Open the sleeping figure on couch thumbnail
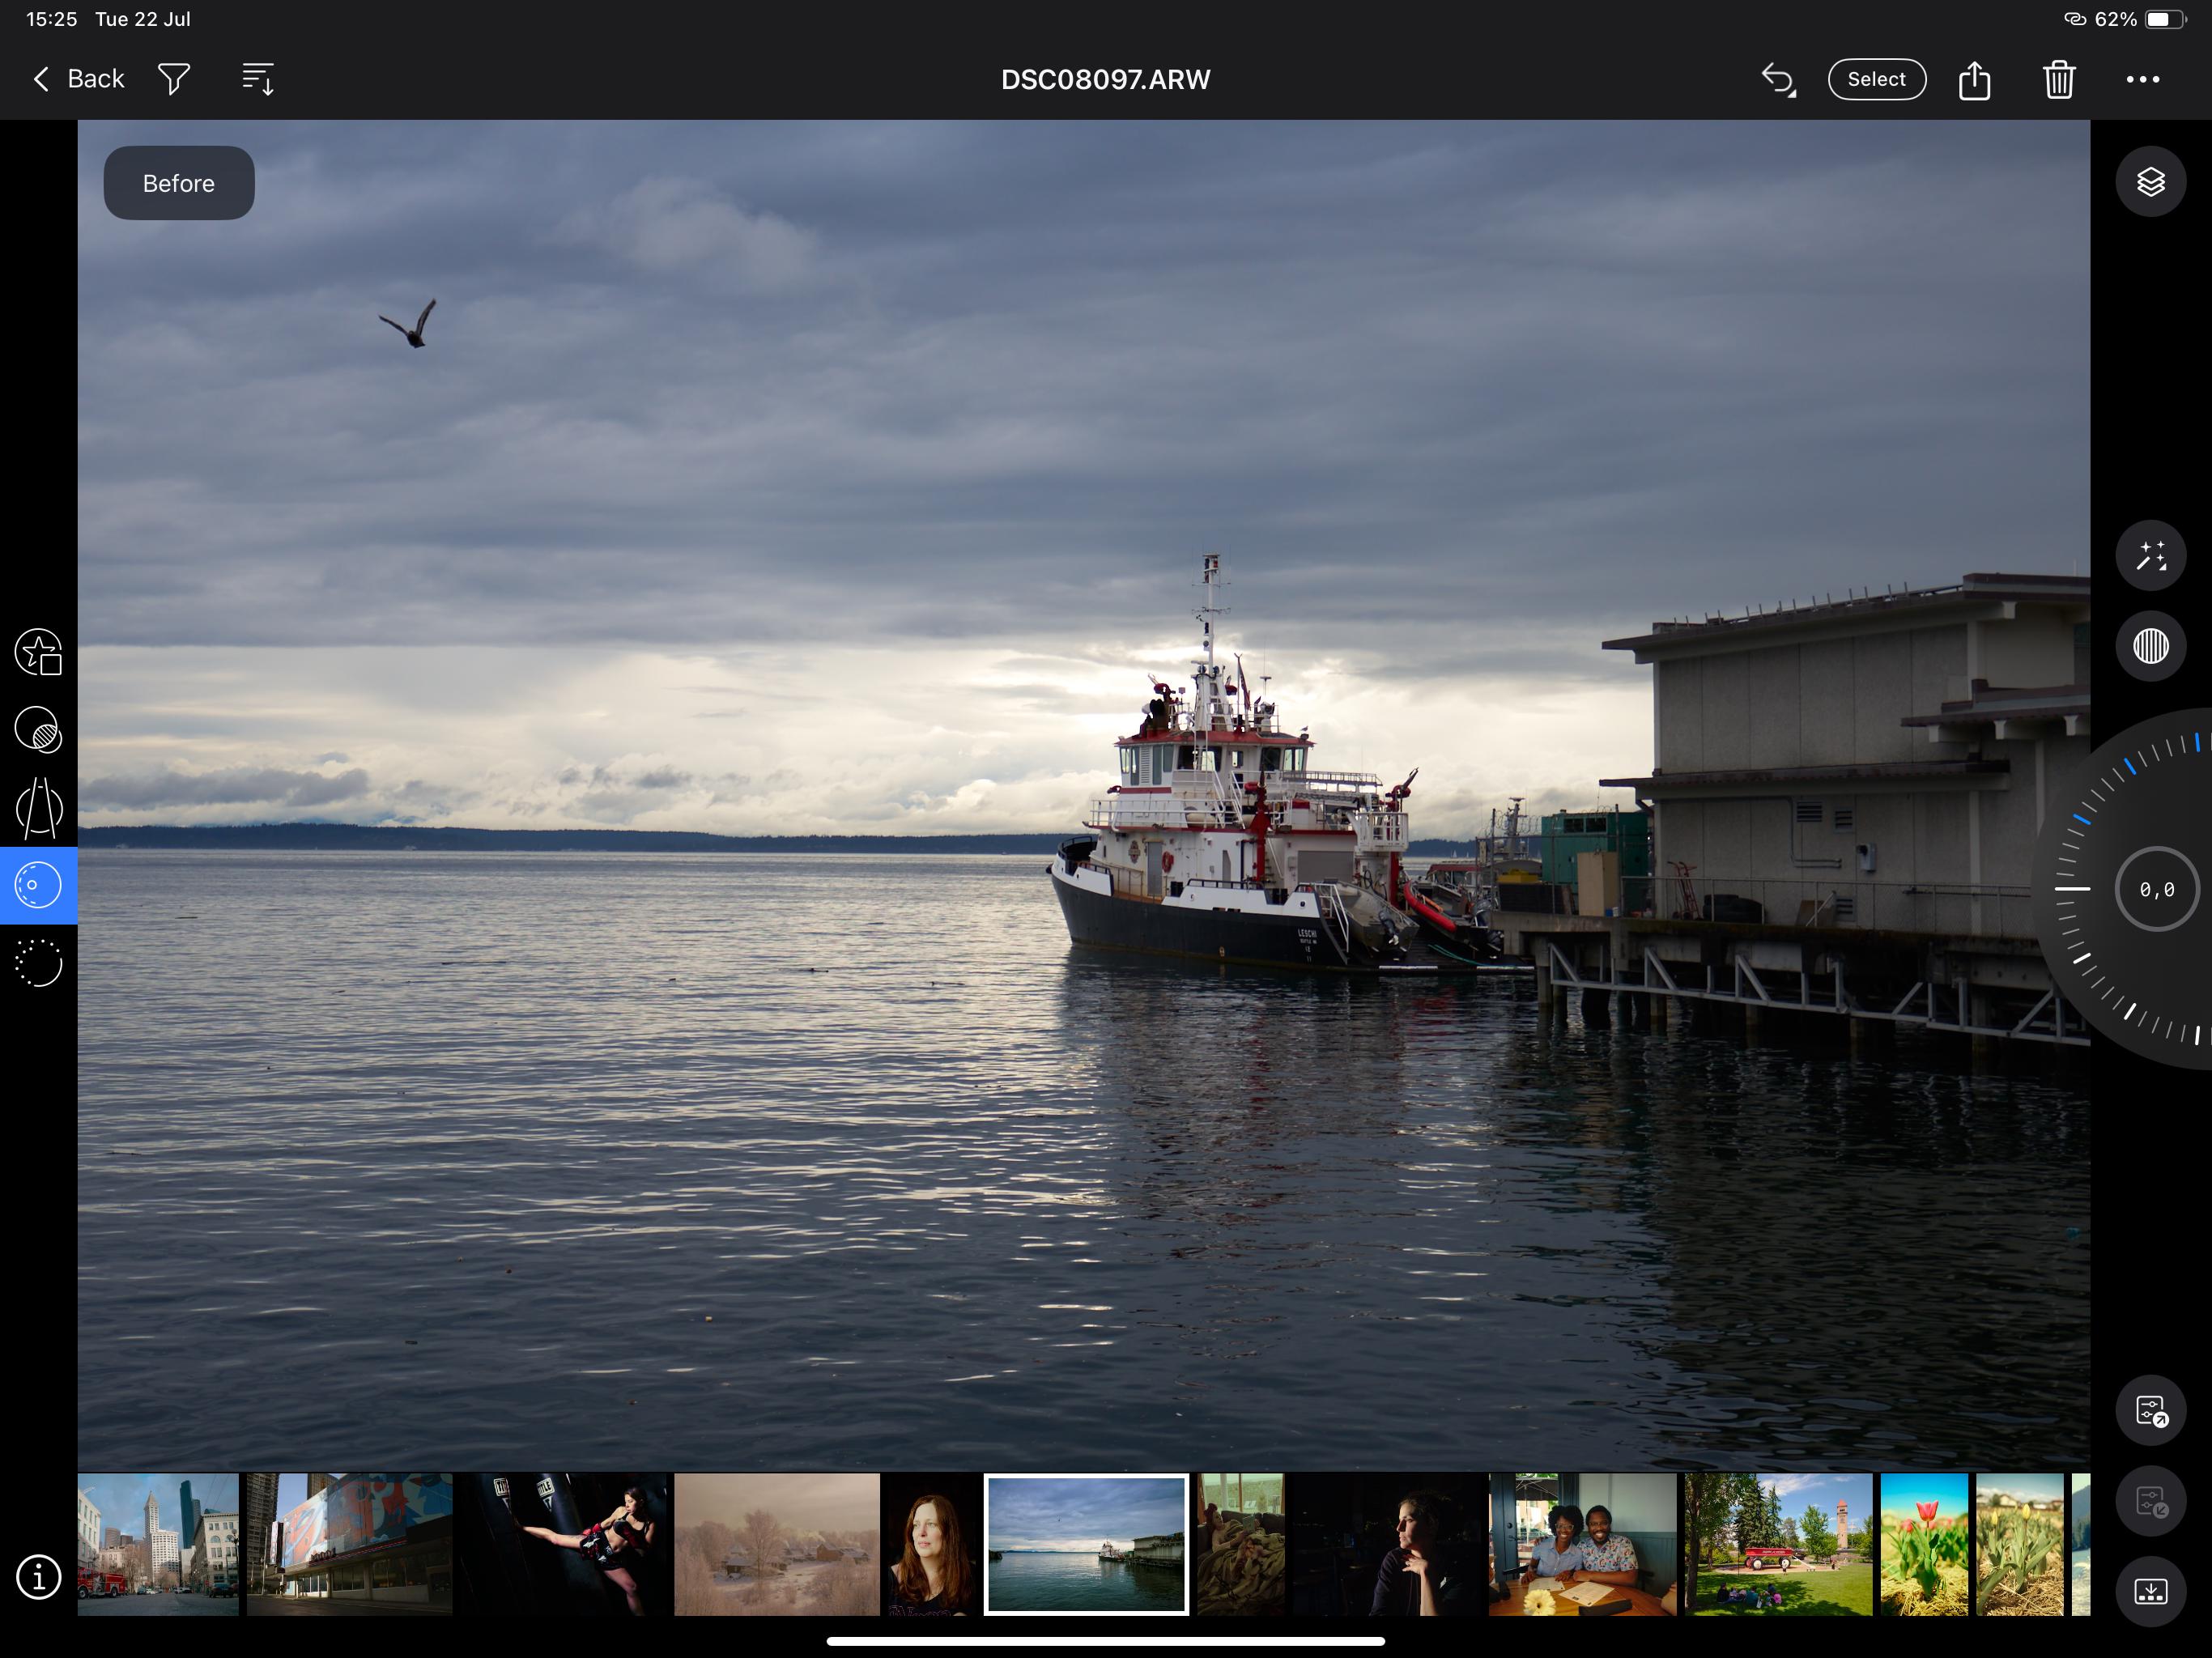The width and height of the screenshot is (2212, 1658). (1241, 1544)
